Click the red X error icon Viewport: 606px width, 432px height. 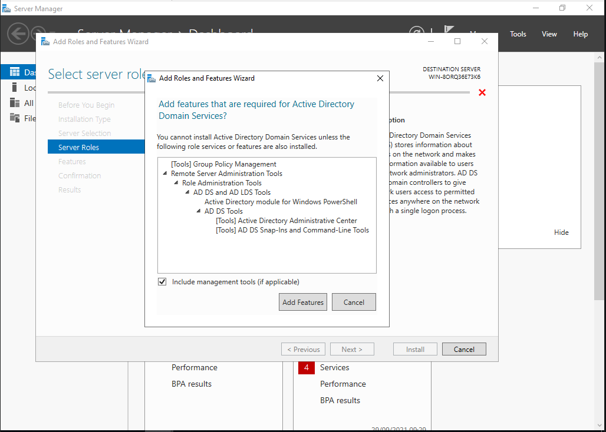[x=482, y=92]
